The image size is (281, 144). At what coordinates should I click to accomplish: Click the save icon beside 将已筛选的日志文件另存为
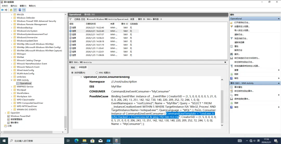[x=232, y=58]
